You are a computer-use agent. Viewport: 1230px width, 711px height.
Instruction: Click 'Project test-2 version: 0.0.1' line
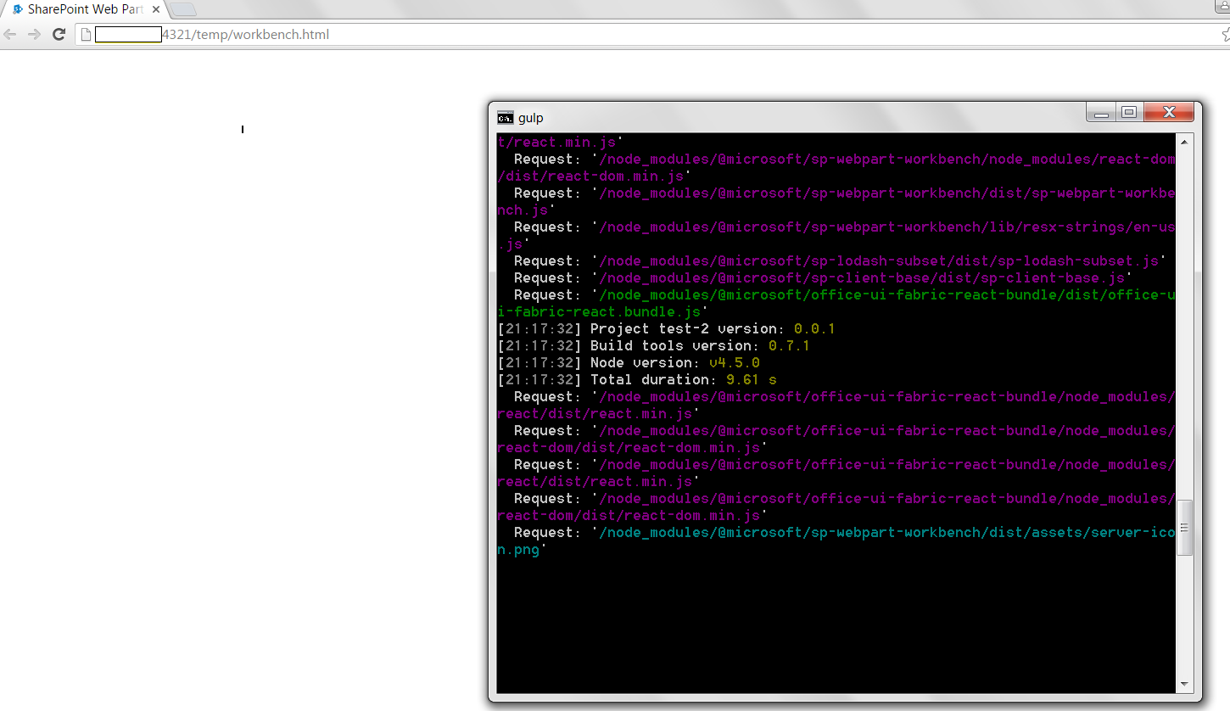click(667, 329)
